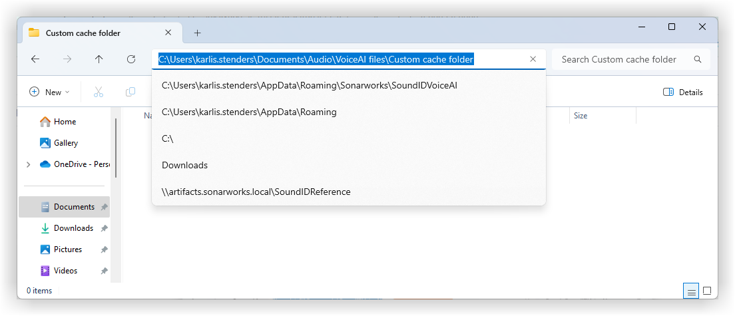Go back using the back arrow
This screenshot has width=735, height=316.
(35, 59)
